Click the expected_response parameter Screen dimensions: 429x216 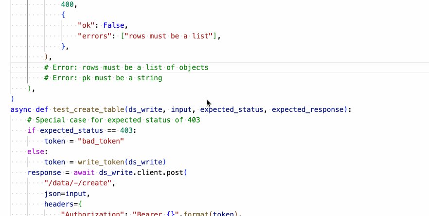(x=307, y=109)
